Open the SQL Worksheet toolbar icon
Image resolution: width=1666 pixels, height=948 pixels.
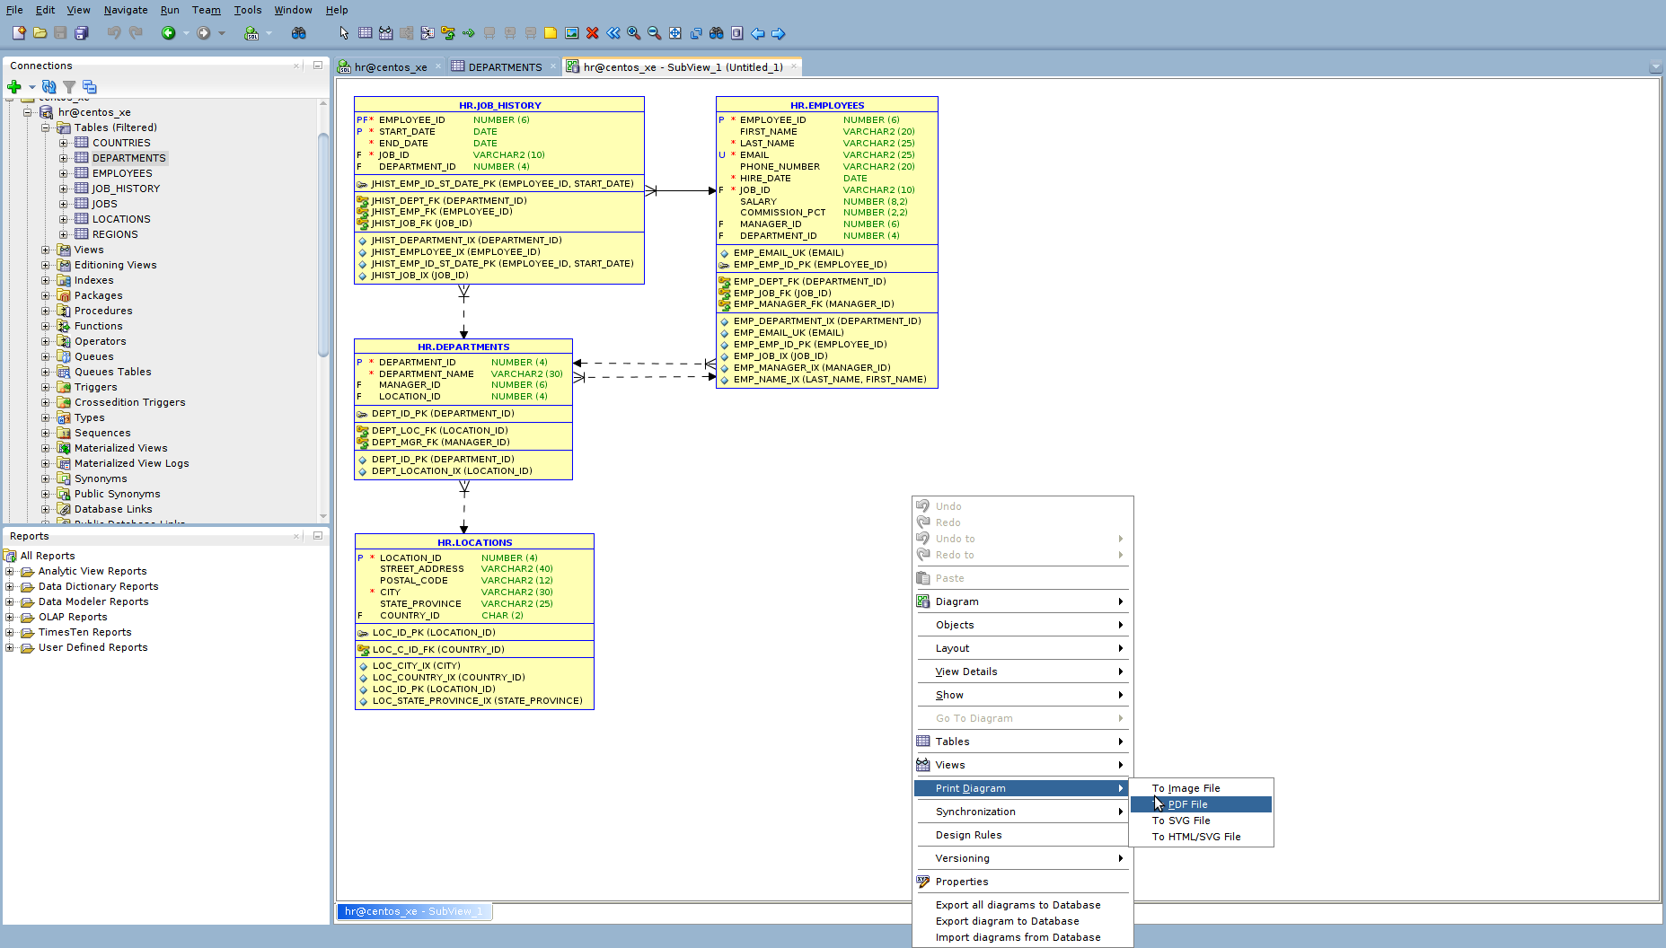pos(251,33)
